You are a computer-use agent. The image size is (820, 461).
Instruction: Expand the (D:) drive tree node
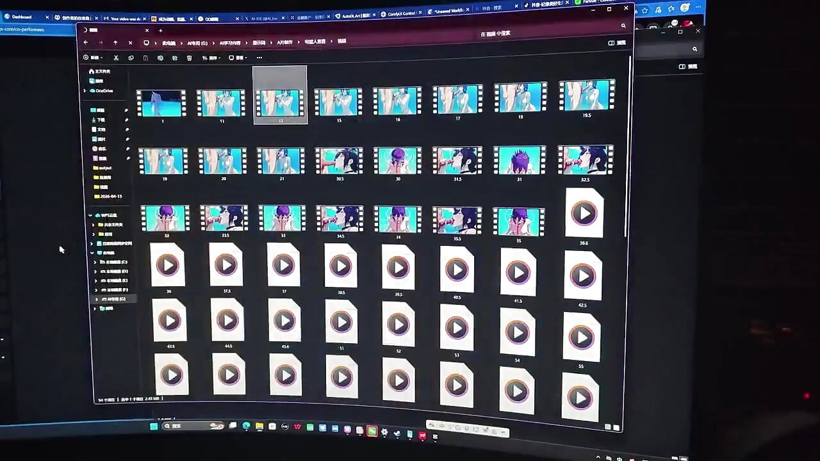click(x=95, y=271)
